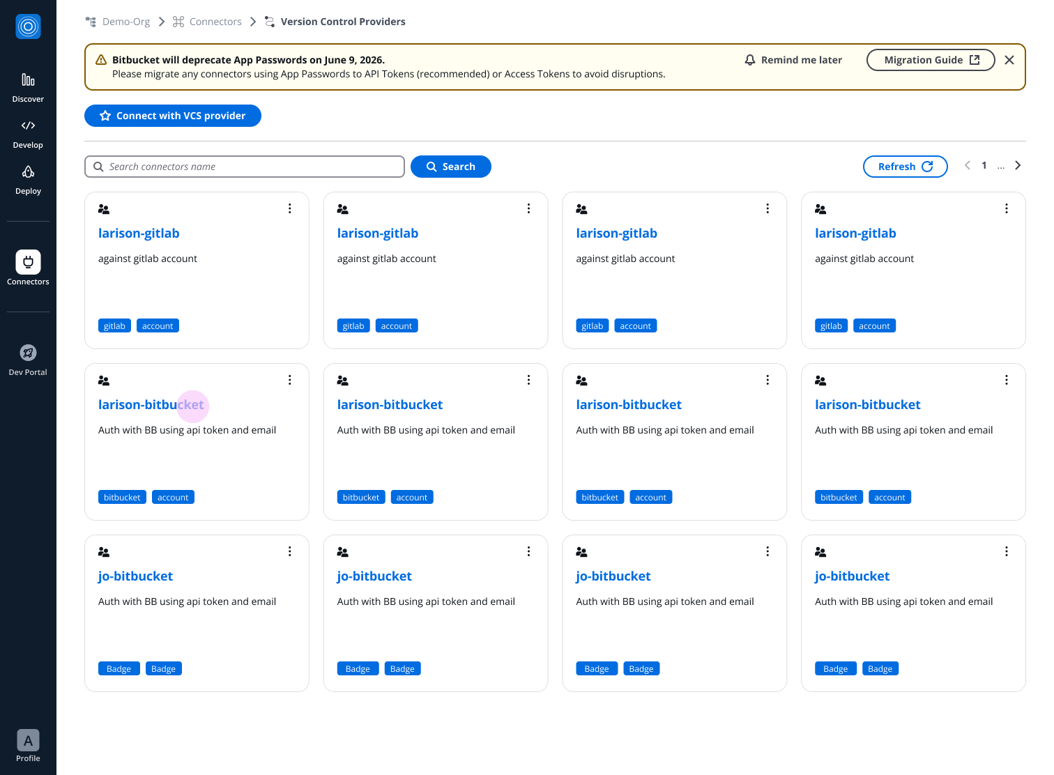Click the organization logo at top left
Viewport: 1054px width, 775px height.
point(28,26)
